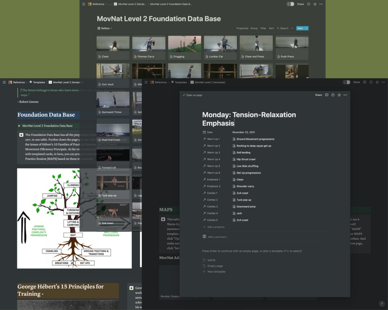Screen dimensions: 388x310
Task: Open comments icon inside the Monday modal
Action: click(x=327, y=95)
